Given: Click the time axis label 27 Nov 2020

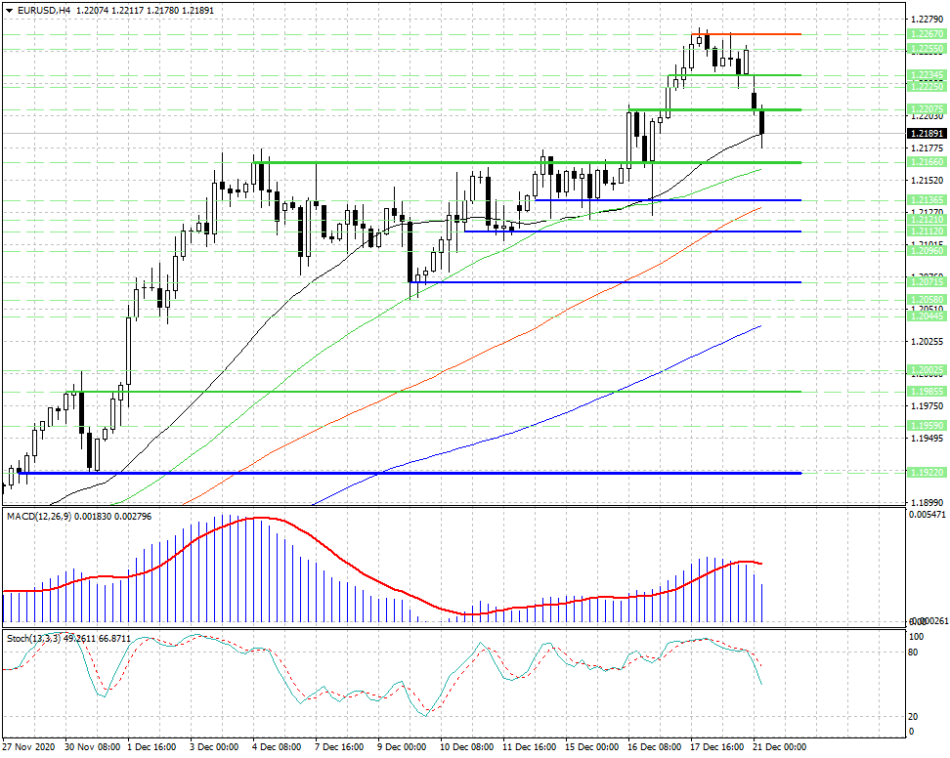Looking at the screenshot, I should (x=28, y=746).
